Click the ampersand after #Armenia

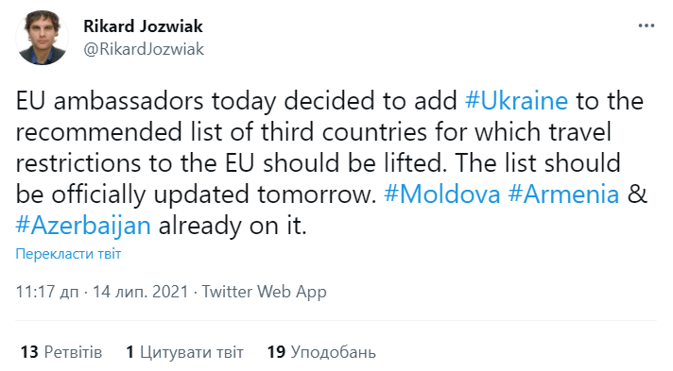click(x=637, y=194)
